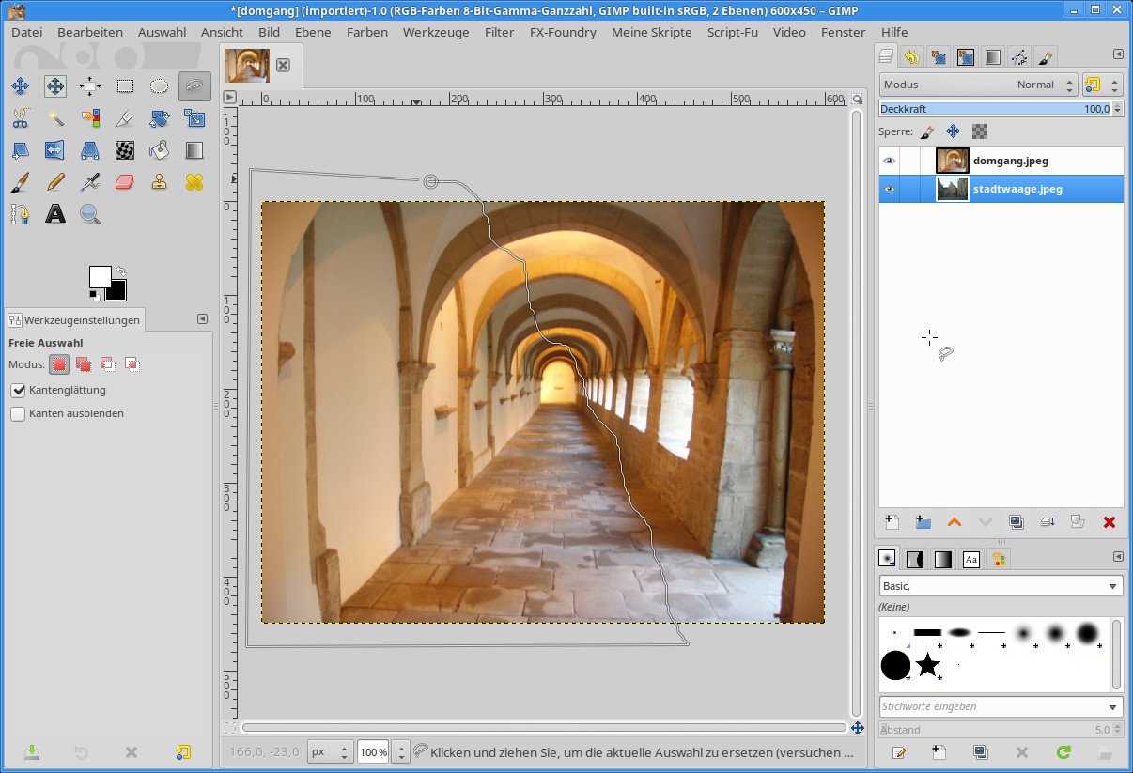Open the Filter menu
1133x773 pixels.
tap(499, 32)
